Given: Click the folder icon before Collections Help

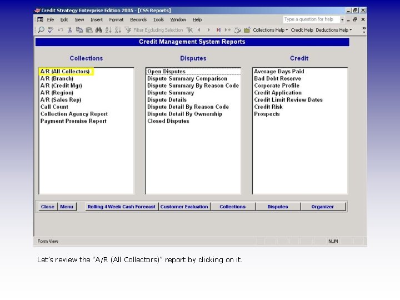Looking at the screenshot, I should pyautogui.click(x=247, y=30).
